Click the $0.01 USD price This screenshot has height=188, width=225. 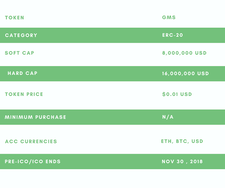tap(177, 94)
